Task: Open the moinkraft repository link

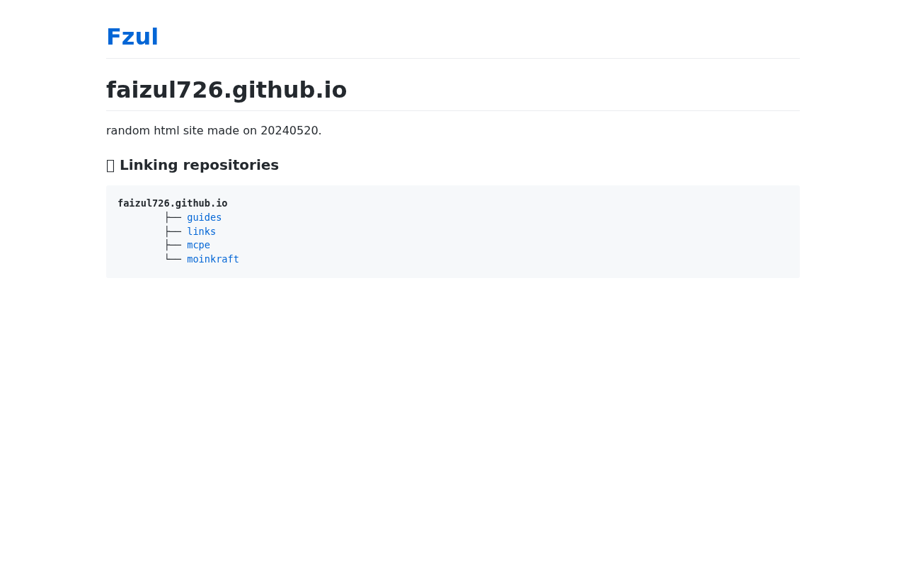Action: (213, 259)
